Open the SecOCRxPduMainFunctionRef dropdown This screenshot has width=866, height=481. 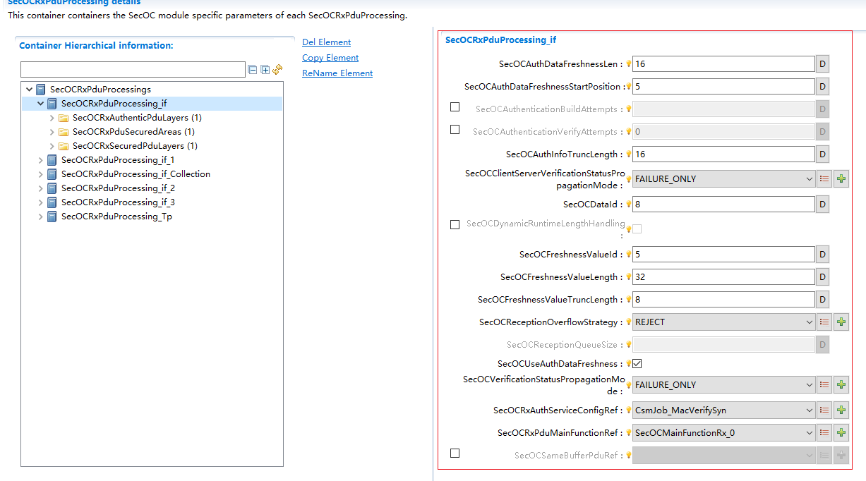coord(723,432)
